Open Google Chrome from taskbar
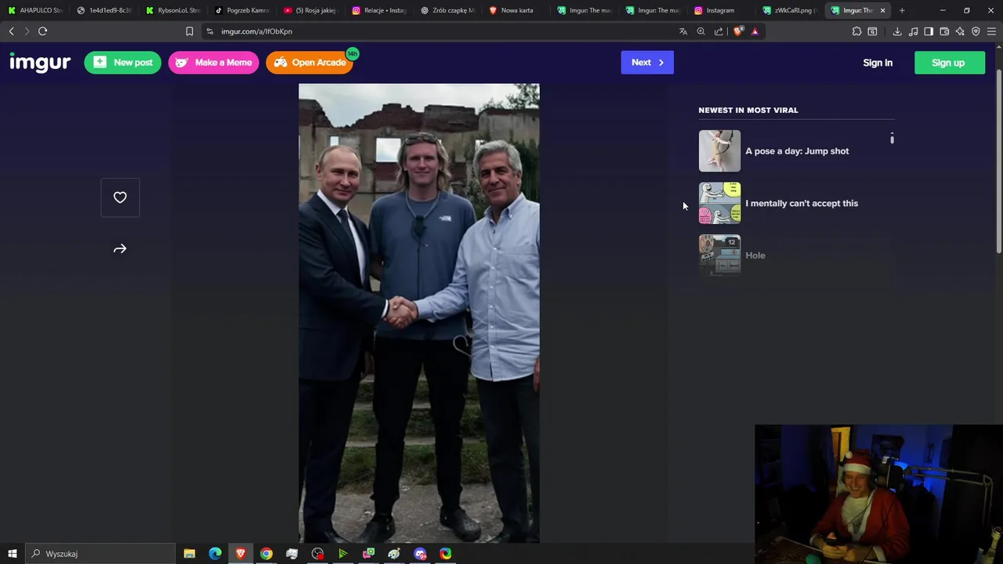The width and height of the screenshot is (1003, 564). click(x=266, y=554)
